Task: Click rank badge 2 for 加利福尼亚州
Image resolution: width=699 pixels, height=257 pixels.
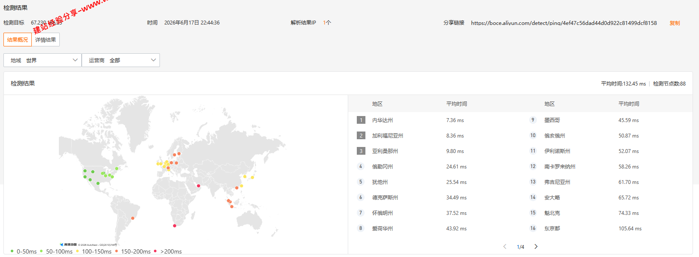Action: [361, 135]
